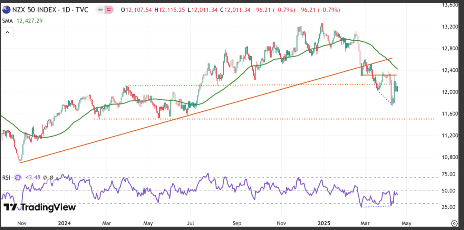The height and width of the screenshot is (230, 464).
Task: Select the blue dotted line under RSI
Action: pyautogui.click(x=376, y=207)
